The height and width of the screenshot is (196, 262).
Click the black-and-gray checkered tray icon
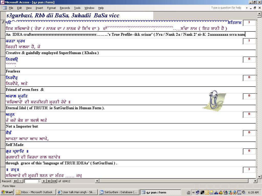coord(202,192)
